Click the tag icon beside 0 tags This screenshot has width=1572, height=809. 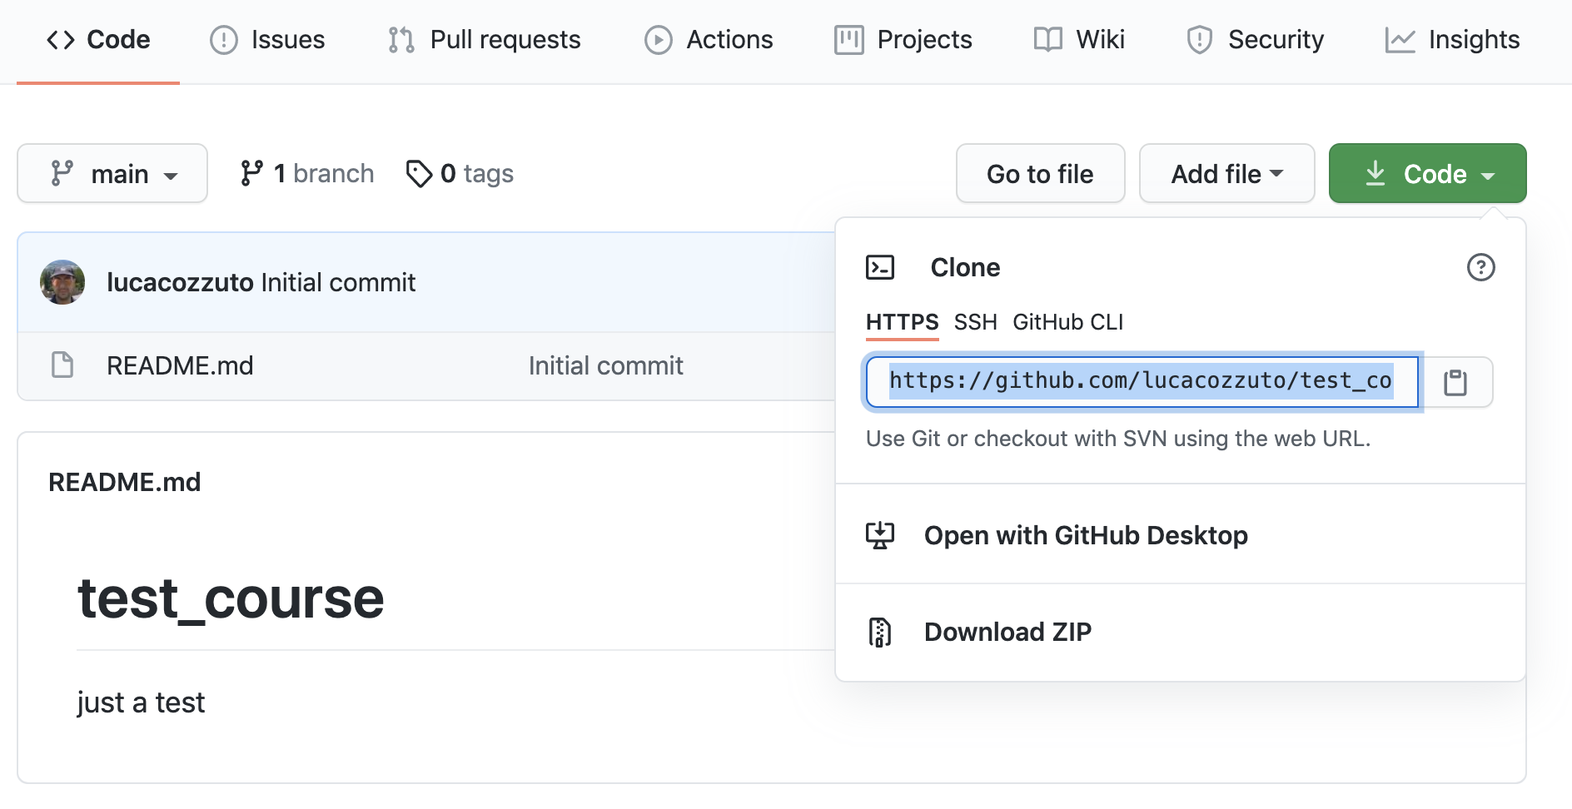(419, 173)
